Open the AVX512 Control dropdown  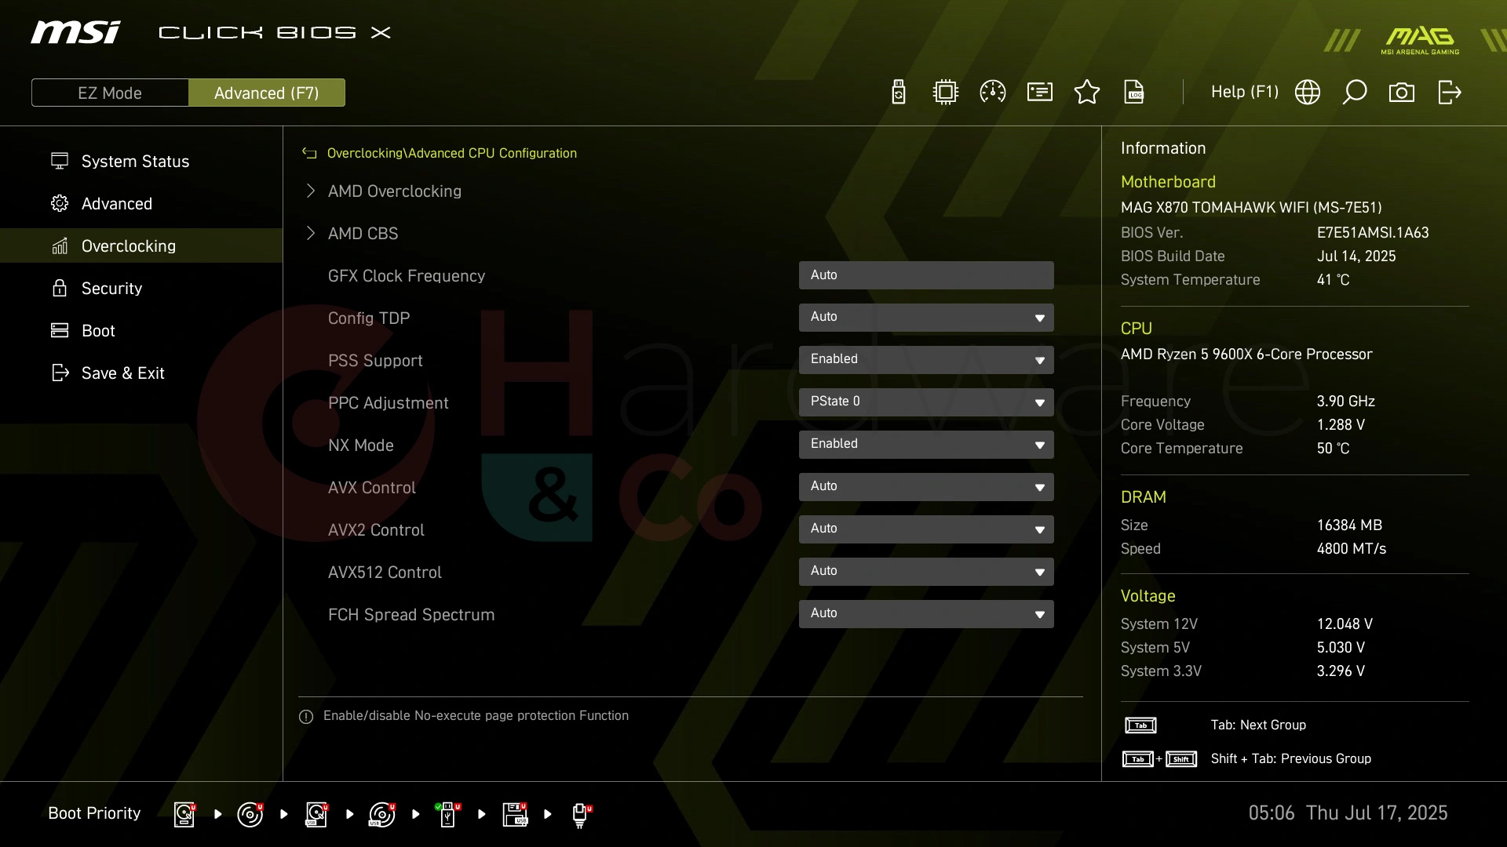(926, 572)
